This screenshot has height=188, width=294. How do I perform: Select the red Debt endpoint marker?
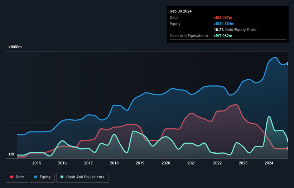(288, 149)
